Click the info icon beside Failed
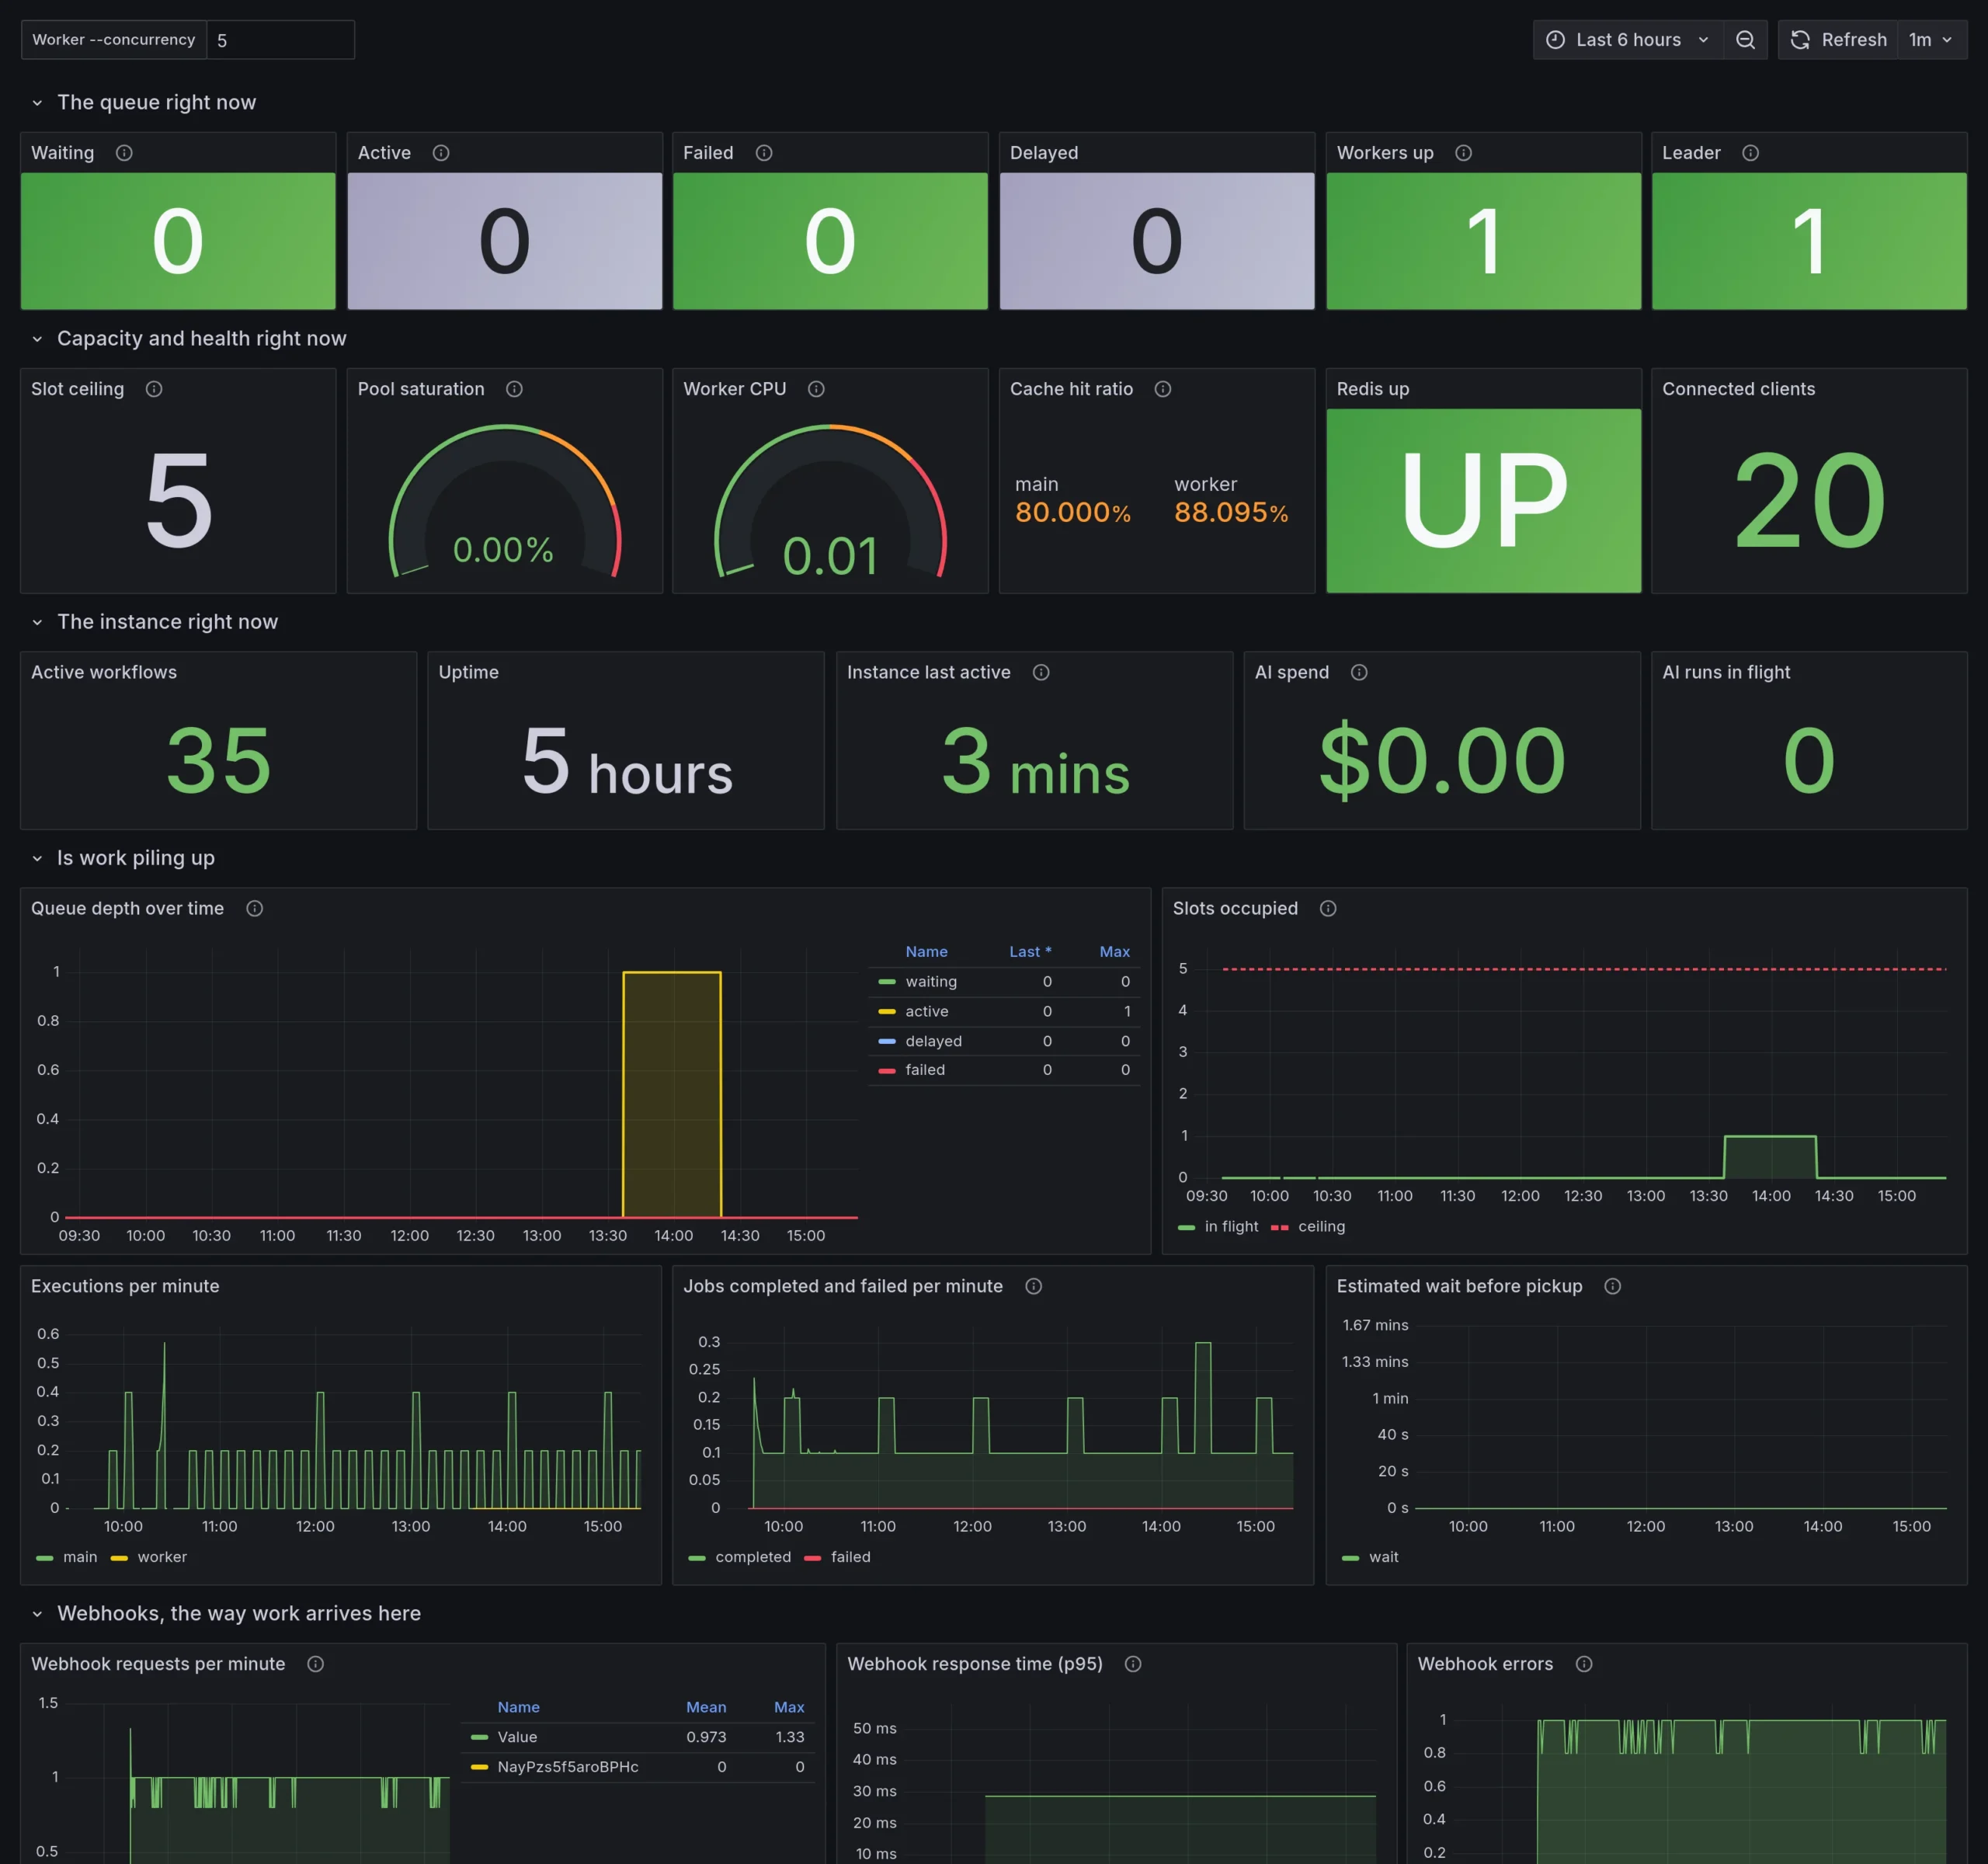 pos(764,153)
